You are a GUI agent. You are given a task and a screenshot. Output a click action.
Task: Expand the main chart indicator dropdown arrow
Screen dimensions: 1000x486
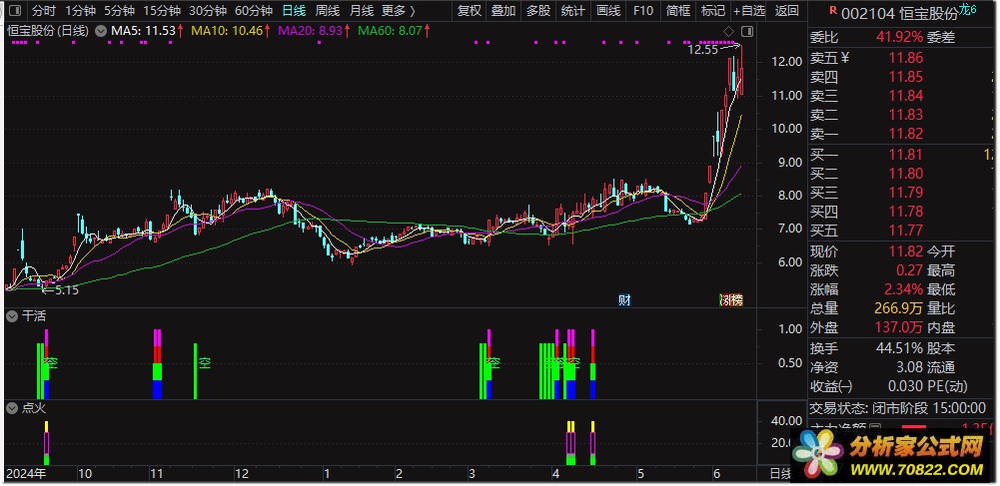(100, 30)
